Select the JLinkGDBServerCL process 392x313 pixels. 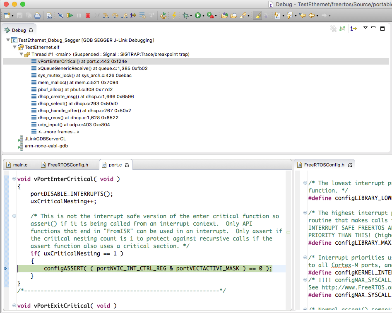coord(45,139)
